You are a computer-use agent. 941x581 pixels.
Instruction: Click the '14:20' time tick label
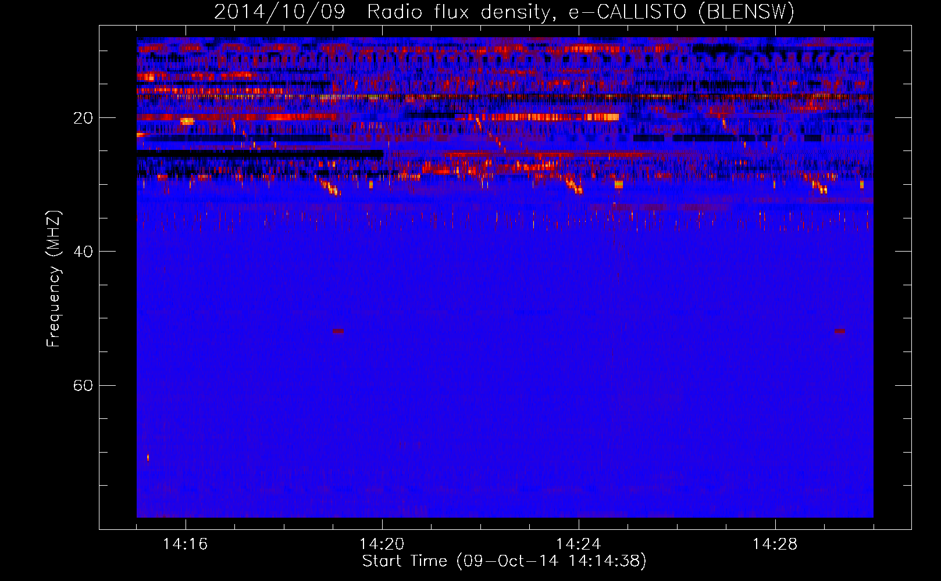382,544
